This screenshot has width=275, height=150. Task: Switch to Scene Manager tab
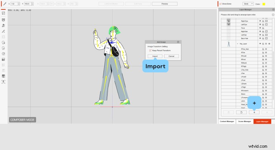(x=245, y=121)
